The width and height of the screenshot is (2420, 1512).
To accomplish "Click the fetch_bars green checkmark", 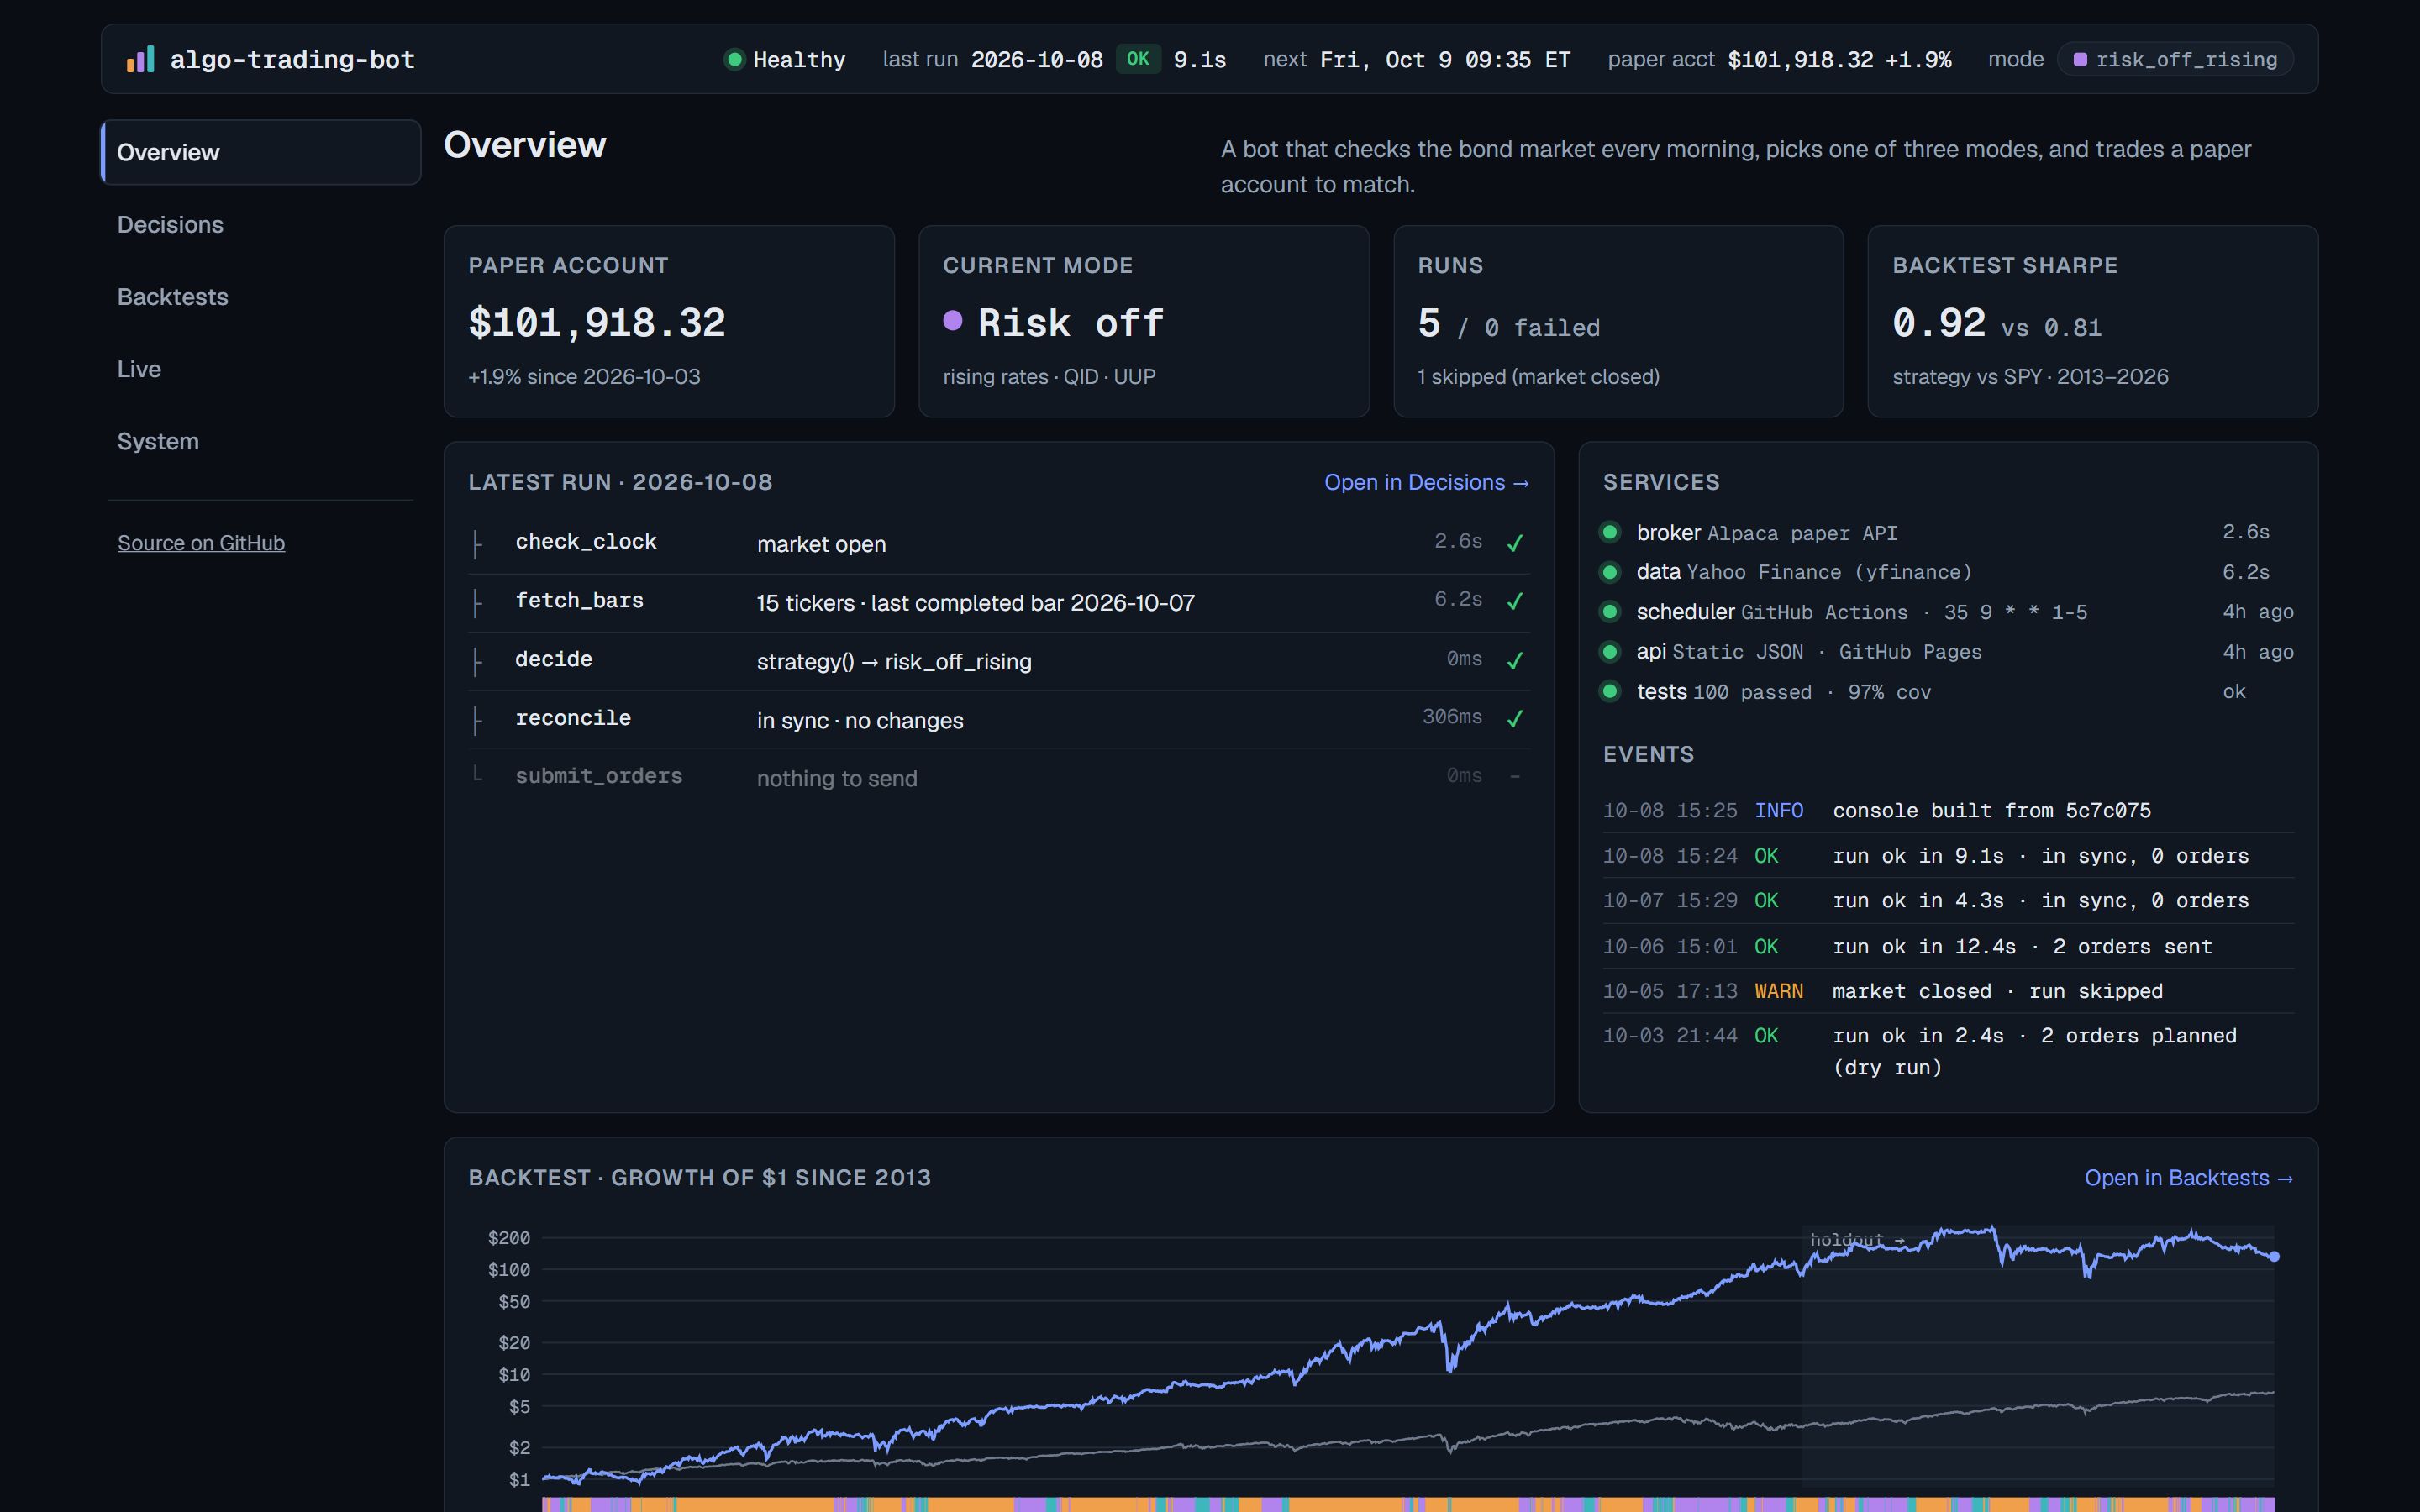I will pos(1515,601).
